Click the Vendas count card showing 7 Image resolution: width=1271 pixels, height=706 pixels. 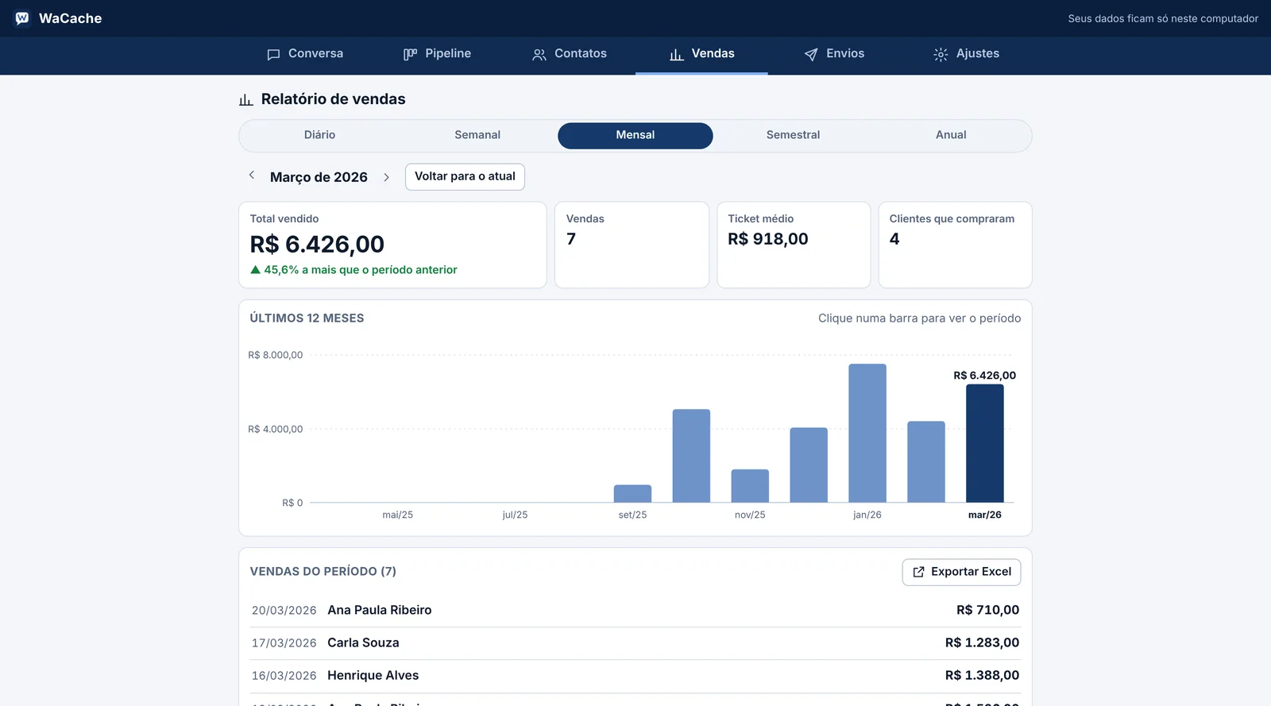pos(632,245)
